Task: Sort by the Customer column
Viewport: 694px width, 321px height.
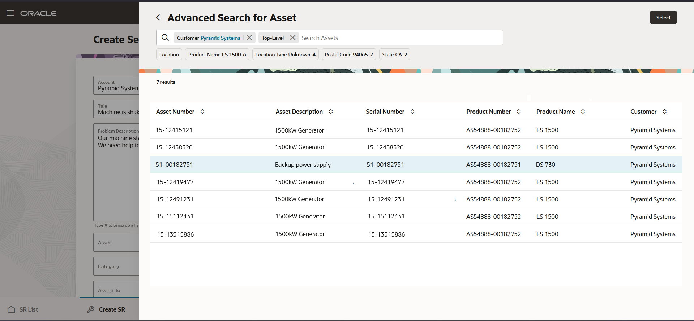Action: pyautogui.click(x=665, y=112)
